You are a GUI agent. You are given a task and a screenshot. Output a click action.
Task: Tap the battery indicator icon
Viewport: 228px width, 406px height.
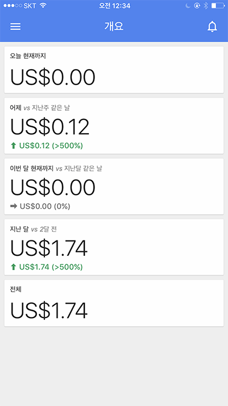218,6
